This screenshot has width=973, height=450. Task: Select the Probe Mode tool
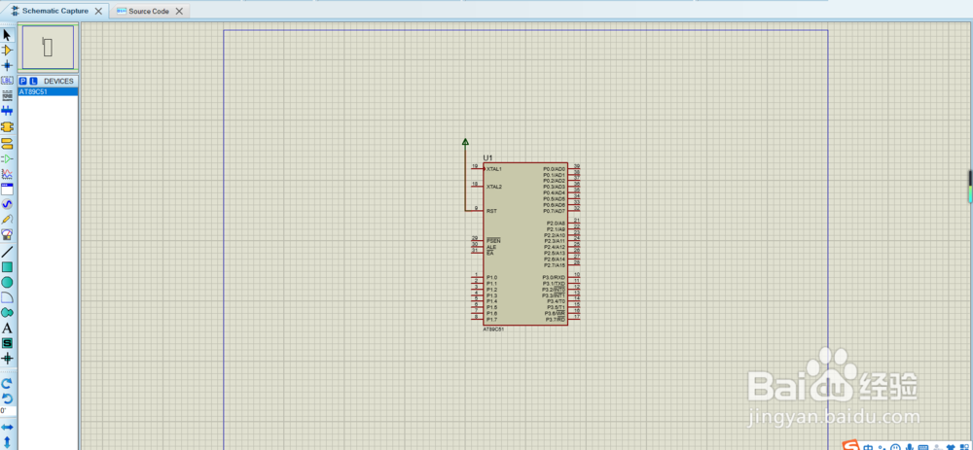coord(8,220)
